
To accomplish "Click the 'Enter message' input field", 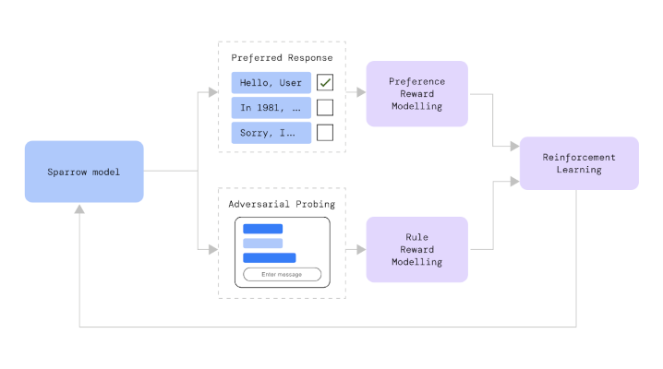I will [x=282, y=274].
